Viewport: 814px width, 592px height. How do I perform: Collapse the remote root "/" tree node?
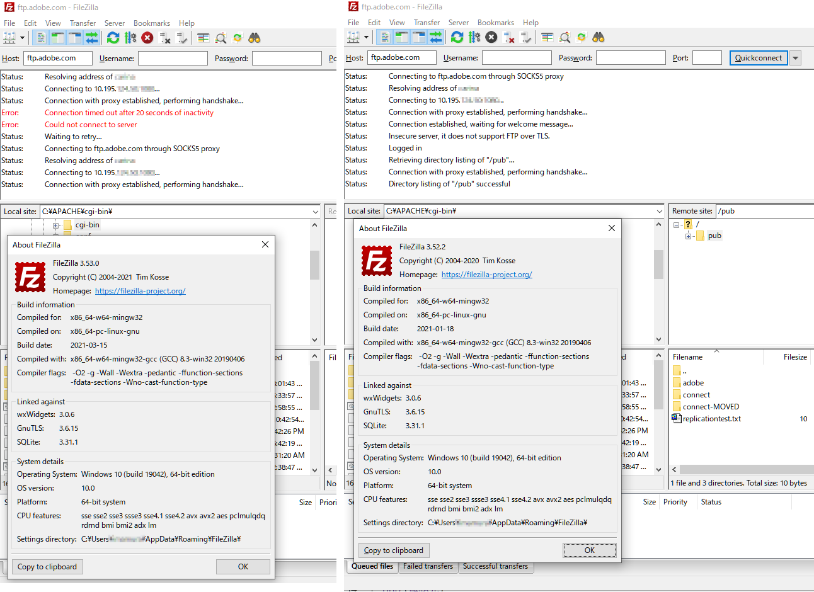[x=676, y=225]
